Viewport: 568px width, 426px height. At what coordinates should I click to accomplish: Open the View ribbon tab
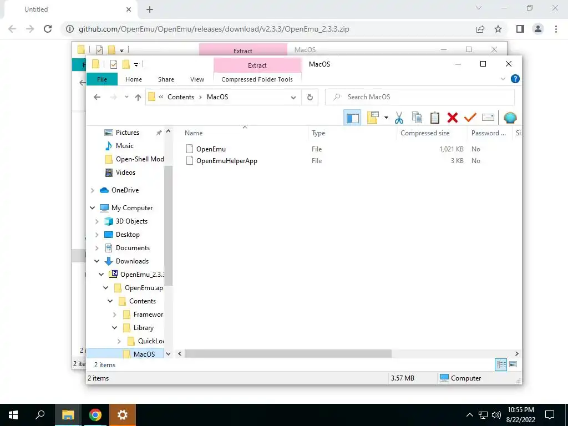[x=197, y=79]
